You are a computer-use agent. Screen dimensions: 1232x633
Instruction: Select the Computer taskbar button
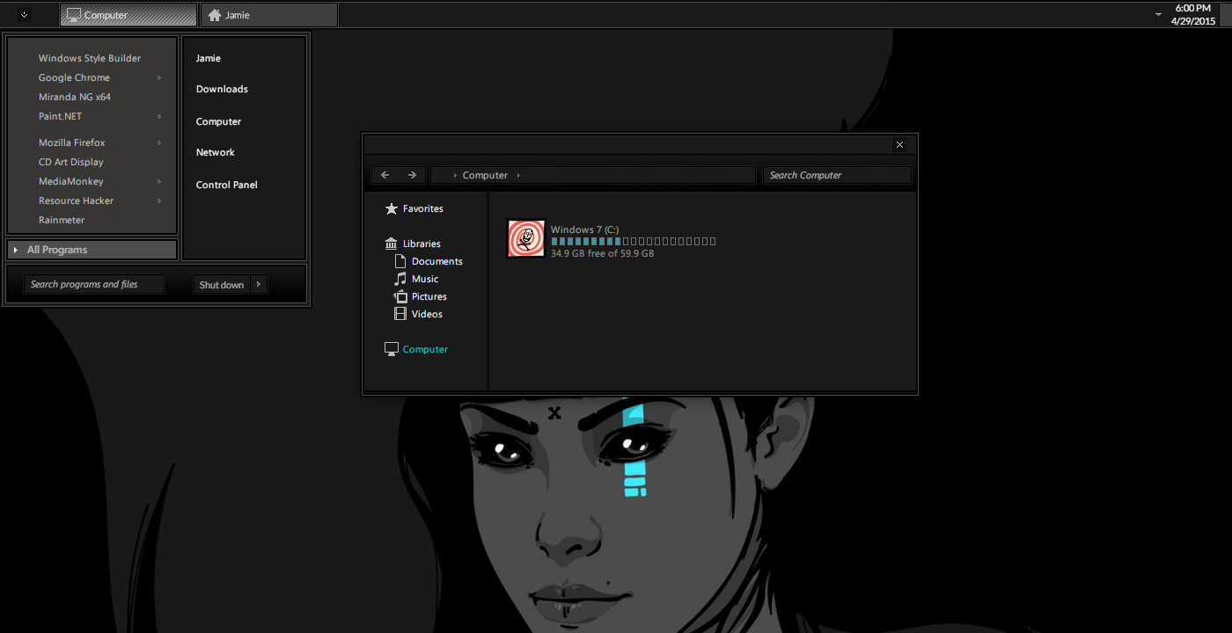tap(128, 15)
